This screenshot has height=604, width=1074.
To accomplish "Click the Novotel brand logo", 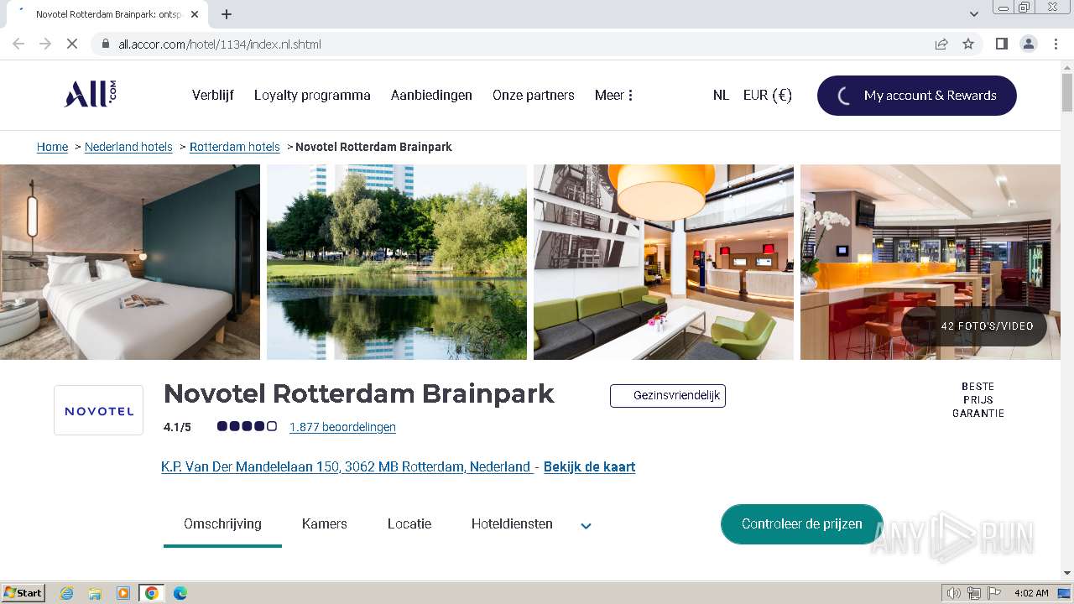I will coord(99,410).
